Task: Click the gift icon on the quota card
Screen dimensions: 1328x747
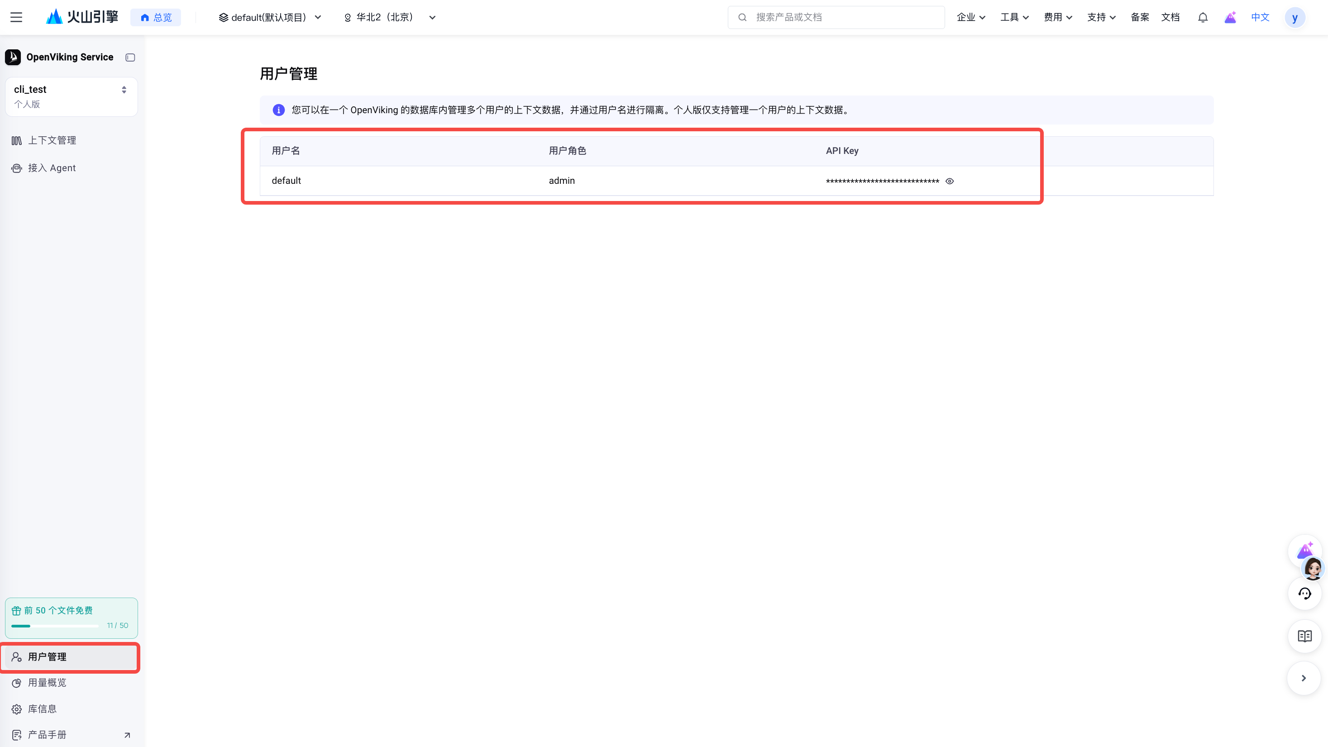Action: pyautogui.click(x=16, y=611)
